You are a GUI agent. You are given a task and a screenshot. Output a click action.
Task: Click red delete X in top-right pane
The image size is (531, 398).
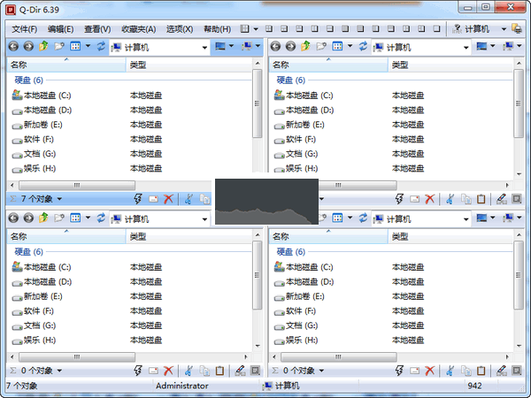[x=429, y=200]
